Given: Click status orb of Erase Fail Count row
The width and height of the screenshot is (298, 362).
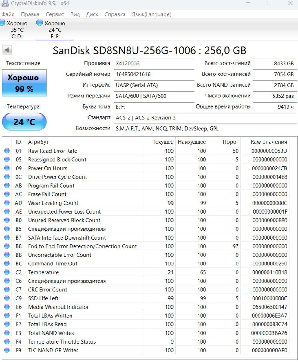Looking at the screenshot, I should pos(7,194).
